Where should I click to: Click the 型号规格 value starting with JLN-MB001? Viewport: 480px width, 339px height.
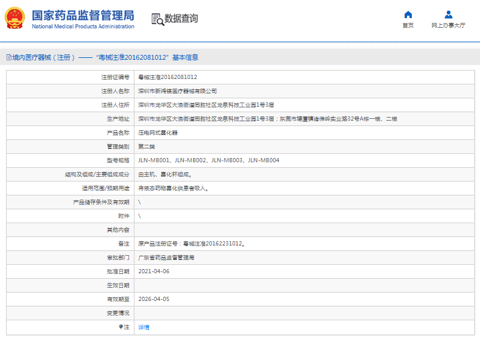pos(209,160)
